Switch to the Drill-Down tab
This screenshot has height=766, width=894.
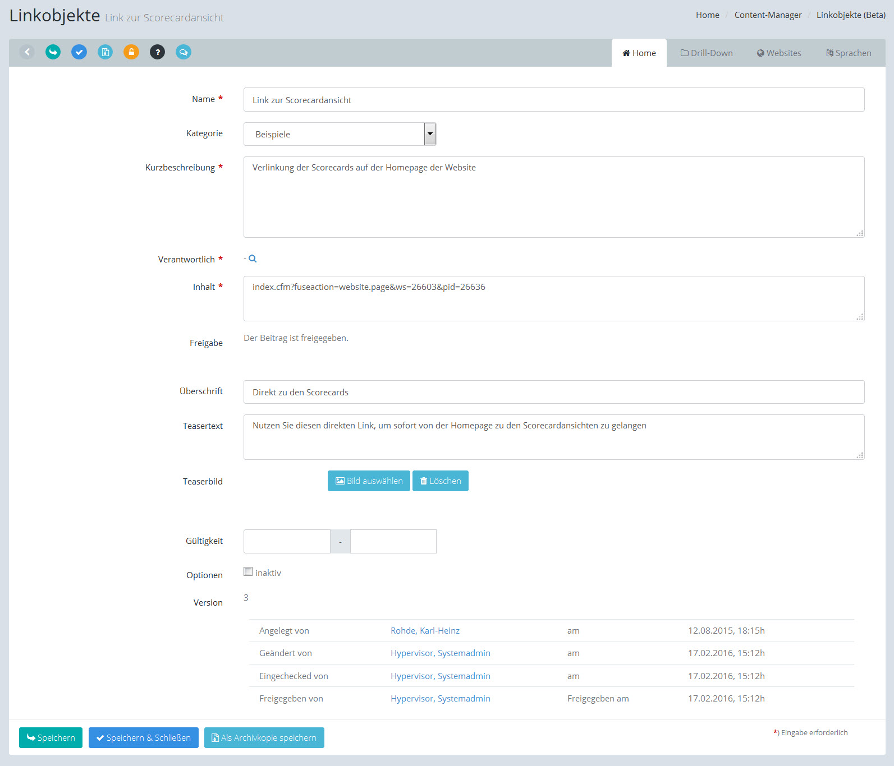tap(707, 53)
